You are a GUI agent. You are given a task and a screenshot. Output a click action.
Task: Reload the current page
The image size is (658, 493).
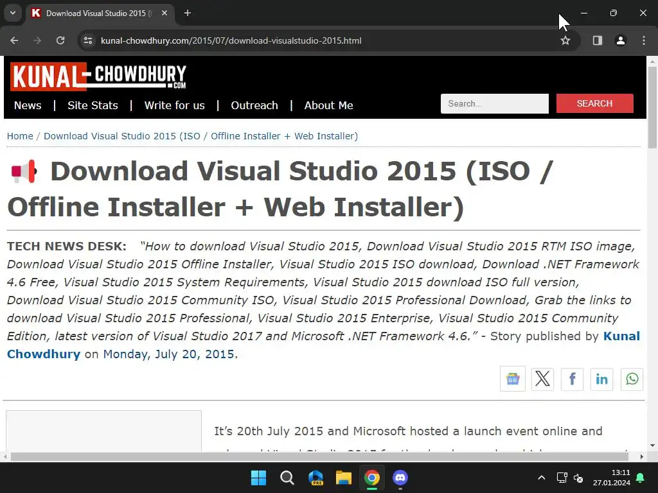tap(60, 40)
